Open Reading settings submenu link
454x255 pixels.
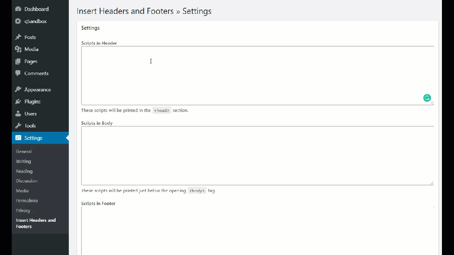coord(24,171)
